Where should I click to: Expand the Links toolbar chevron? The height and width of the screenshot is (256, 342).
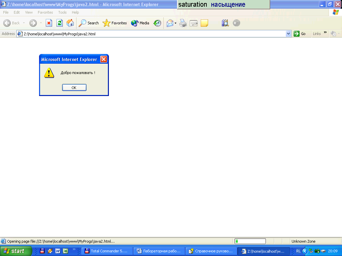pos(325,32)
